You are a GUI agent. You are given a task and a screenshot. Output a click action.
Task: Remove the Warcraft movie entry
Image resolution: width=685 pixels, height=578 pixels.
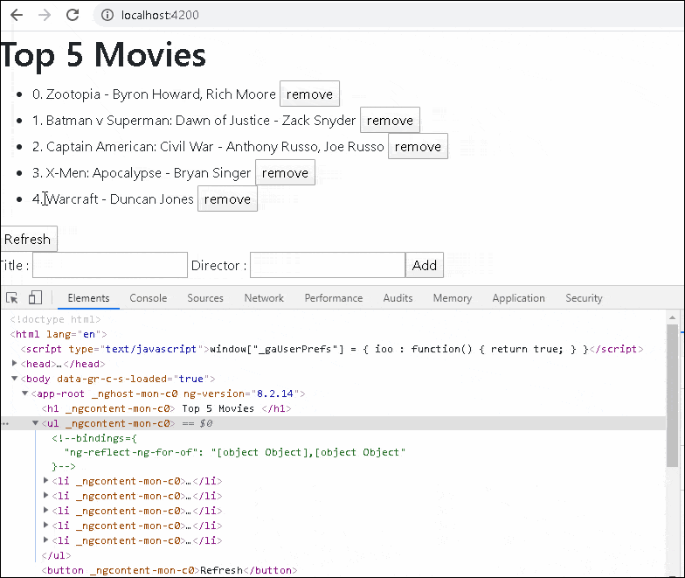click(x=227, y=199)
